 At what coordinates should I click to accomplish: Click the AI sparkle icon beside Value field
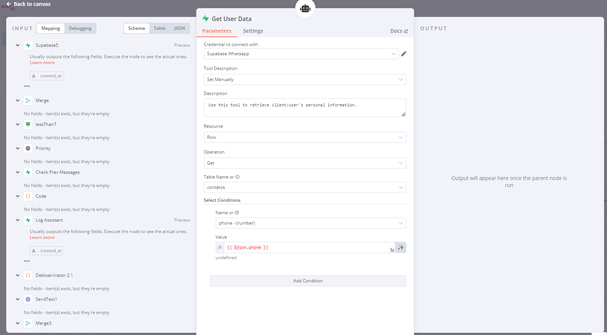pos(401,247)
